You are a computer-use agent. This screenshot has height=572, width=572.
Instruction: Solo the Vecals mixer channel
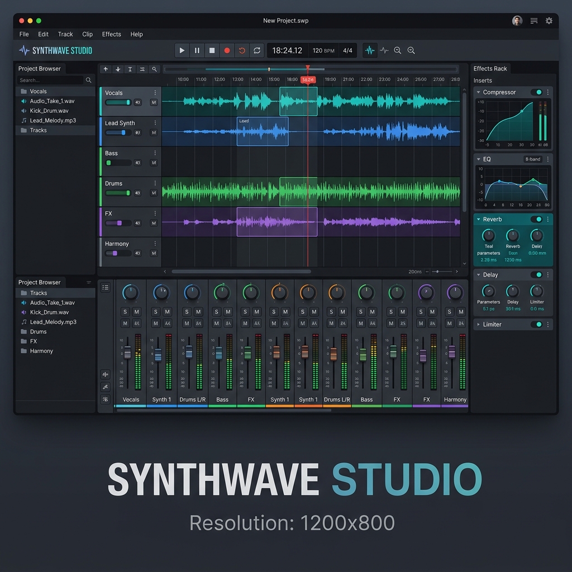click(x=125, y=312)
